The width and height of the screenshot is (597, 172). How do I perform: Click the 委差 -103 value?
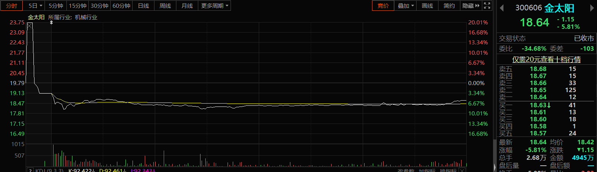tap(587, 48)
